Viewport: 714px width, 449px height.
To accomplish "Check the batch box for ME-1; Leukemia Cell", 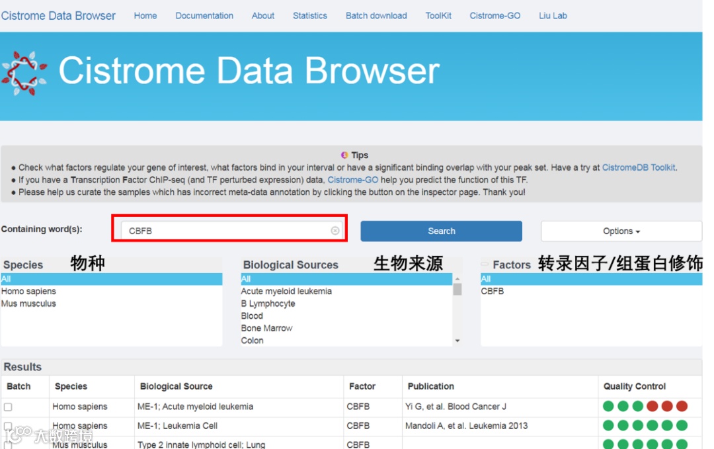I will (x=8, y=426).
